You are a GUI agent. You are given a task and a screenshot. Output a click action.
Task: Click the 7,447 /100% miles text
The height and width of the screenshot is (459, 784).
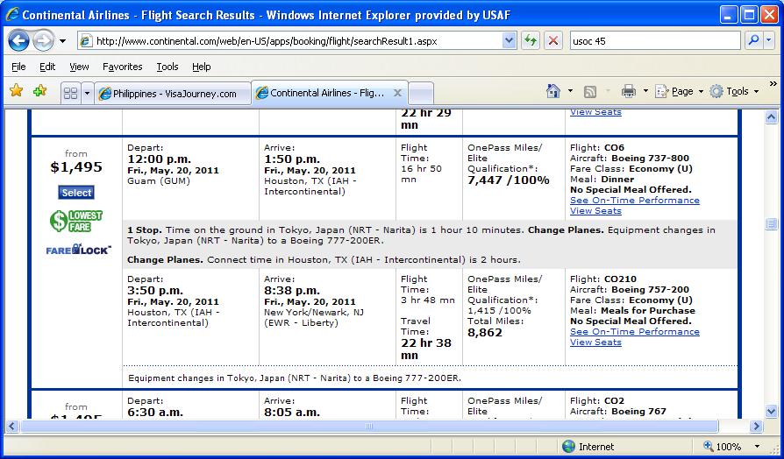click(x=508, y=180)
